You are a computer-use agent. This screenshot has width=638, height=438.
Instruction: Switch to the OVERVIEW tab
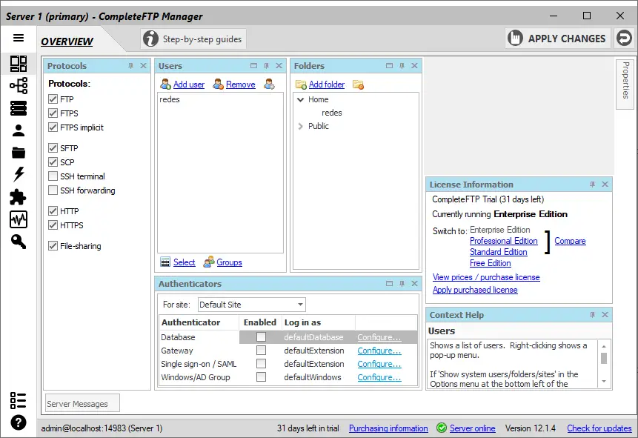tap(67, 42)
